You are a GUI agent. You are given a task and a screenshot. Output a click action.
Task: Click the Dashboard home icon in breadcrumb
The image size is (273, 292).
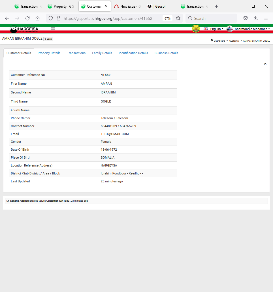212,40
